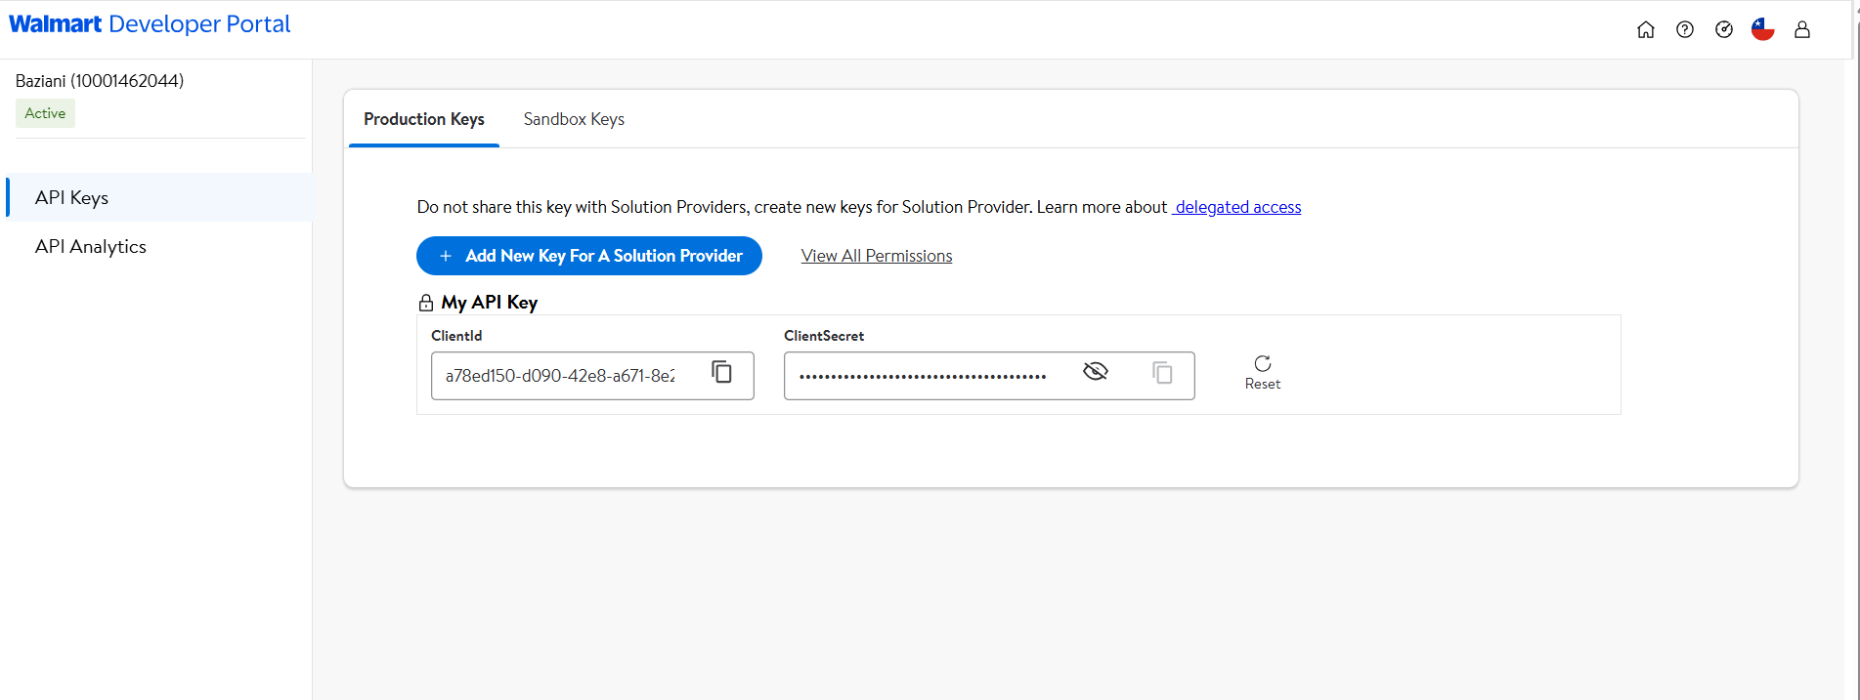Click the plus icon on Add New Key button
This screenshot has height=700, width=1860.
446,256
